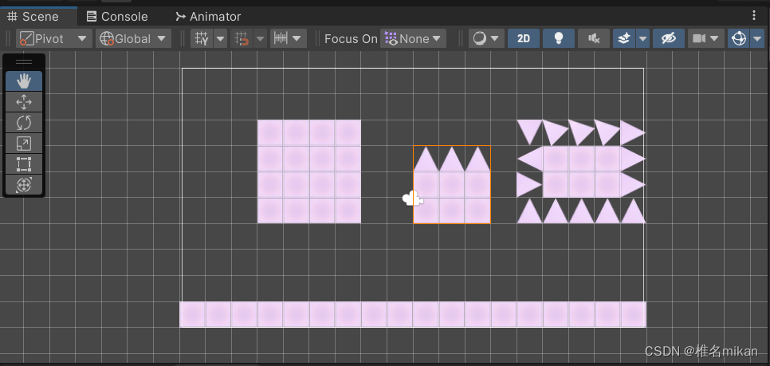Toggle scene effects layers icon
Image resolution: width=770 pixels, height=366 pixels.
click(624, 38)
